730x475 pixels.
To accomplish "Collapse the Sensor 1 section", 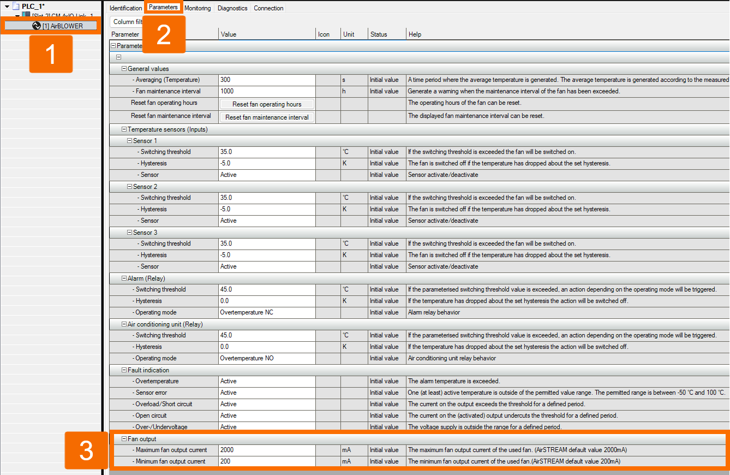I will click(129, 141).
